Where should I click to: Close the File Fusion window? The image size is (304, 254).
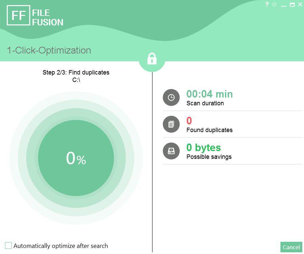pyautogui.click(x=300, y=5)
